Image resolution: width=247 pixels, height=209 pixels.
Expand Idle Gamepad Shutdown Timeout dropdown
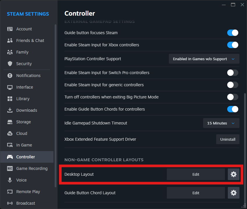point(221,123)
